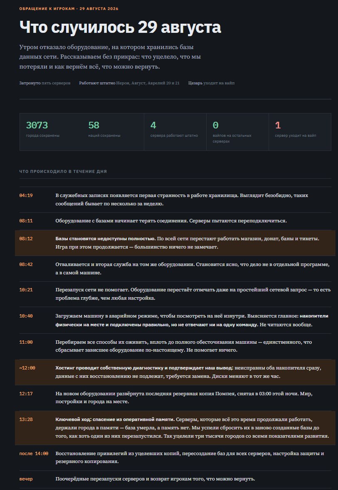The width and height of the screenshot is (338, 490).
Task: Click bold text 'Ключевой ход: спасение из оперативной памяти.'
Action: 115,420
